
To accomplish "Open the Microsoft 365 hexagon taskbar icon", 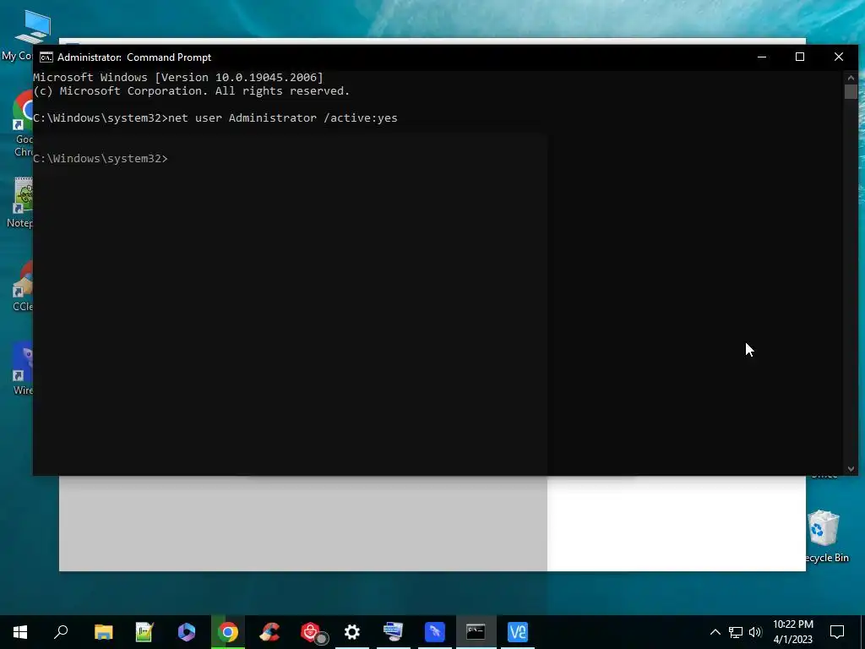I will pyautogui.click(x=187, y=632).
